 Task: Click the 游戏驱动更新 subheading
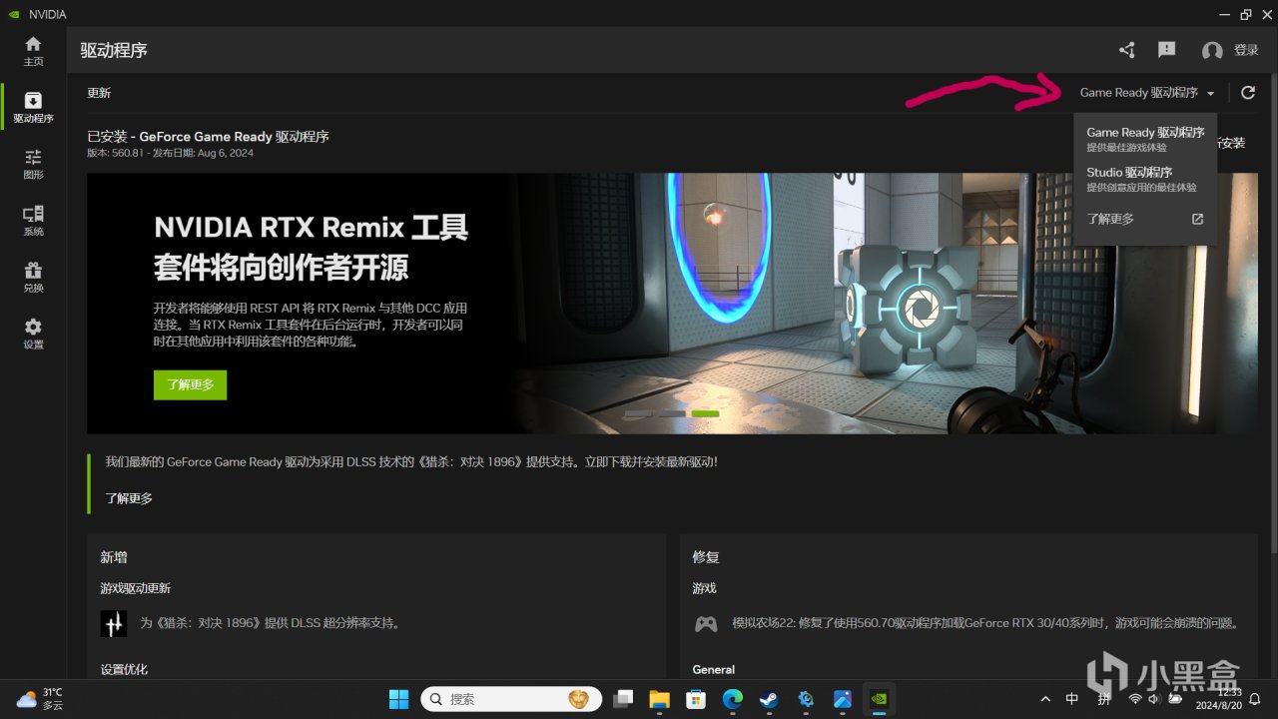pyautogui.click(x=136, y=588)
